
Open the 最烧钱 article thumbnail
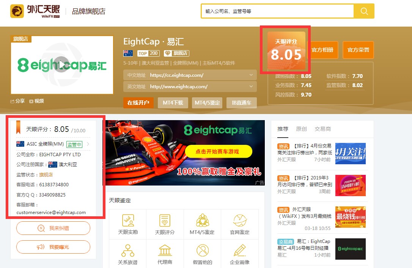click(x=351, y=217)
